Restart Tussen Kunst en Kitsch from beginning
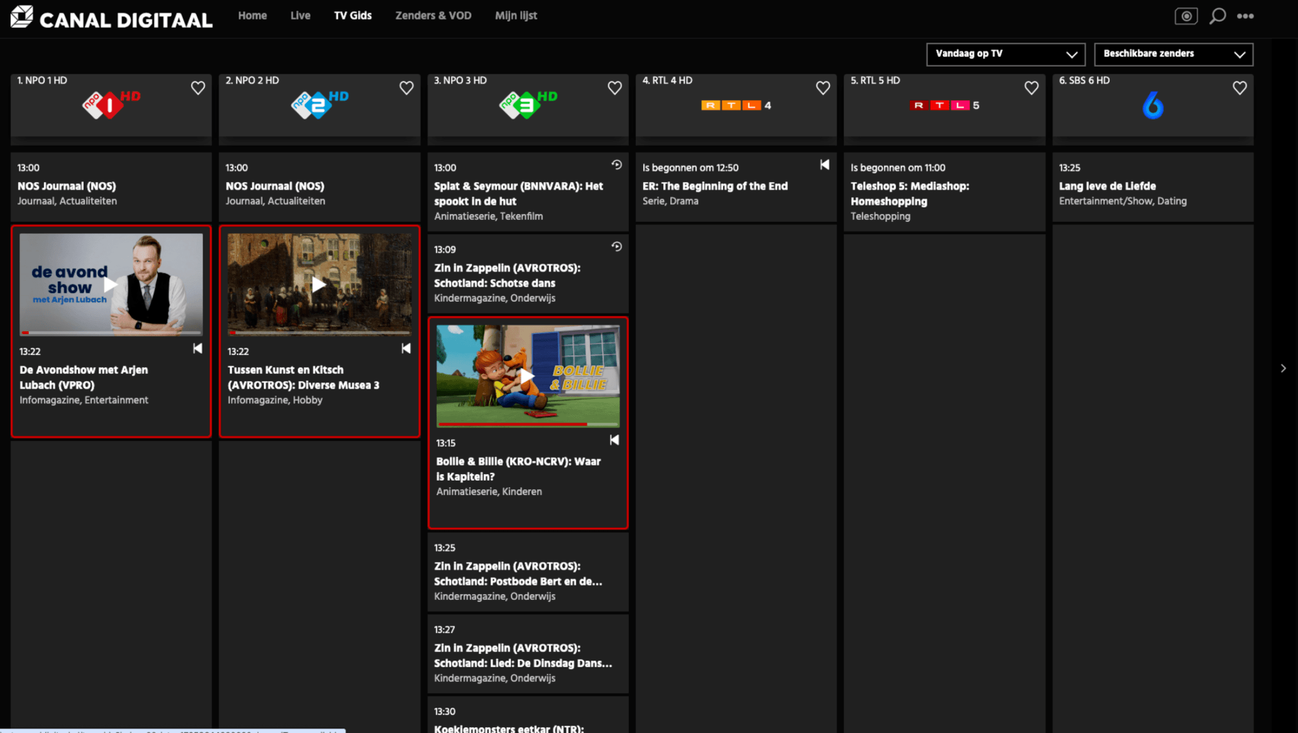The image size is (1298, 733). tap(406, 349)
